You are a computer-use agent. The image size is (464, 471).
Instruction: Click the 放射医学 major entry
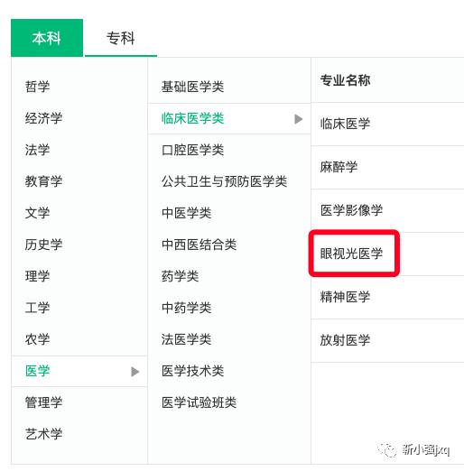345,340
